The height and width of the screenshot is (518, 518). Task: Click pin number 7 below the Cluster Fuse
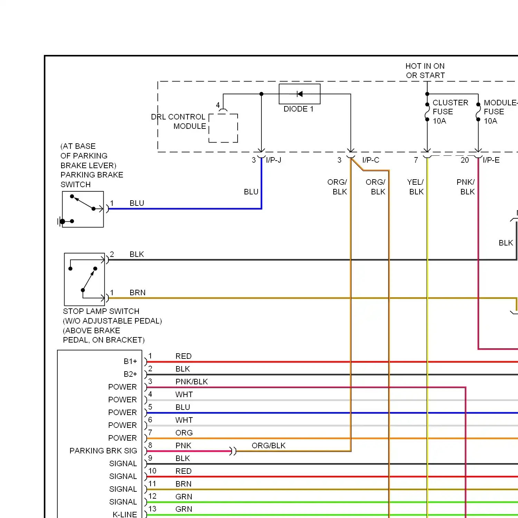[416, 160]
